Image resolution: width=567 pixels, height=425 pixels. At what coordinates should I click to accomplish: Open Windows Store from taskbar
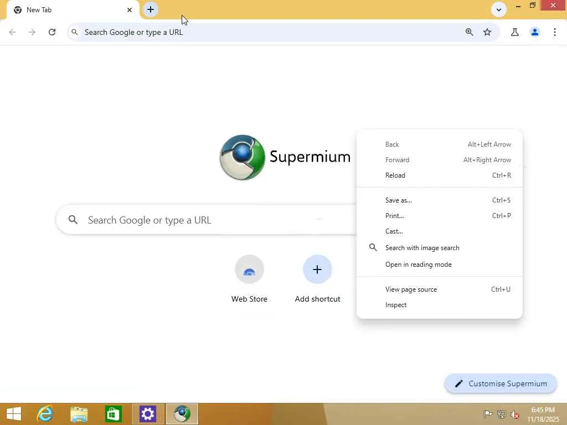click(x=114, y=414)
